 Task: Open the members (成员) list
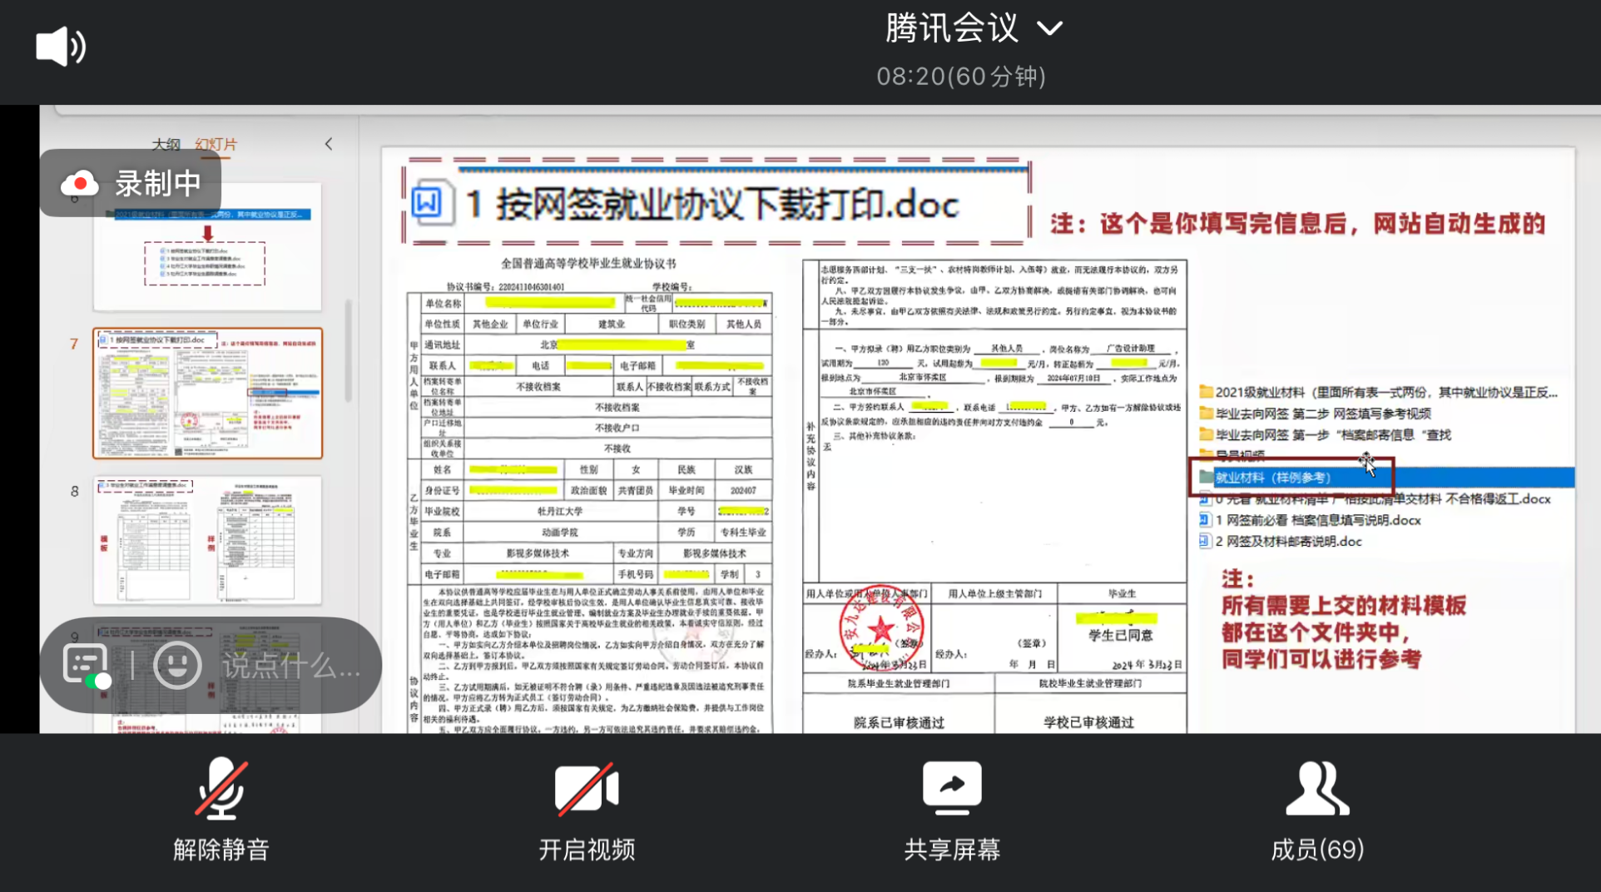[1317, 807]
